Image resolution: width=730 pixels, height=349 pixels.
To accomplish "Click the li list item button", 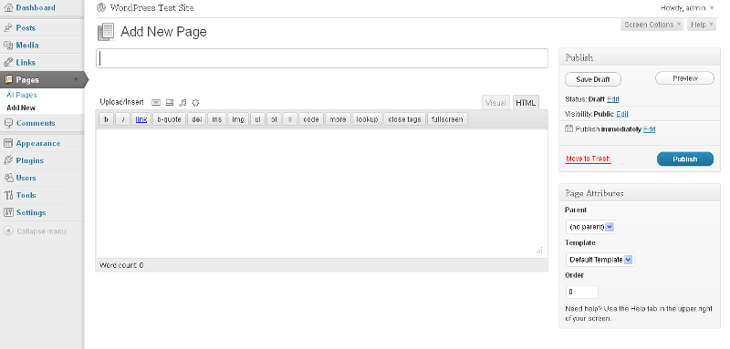I will coord(290,119).
